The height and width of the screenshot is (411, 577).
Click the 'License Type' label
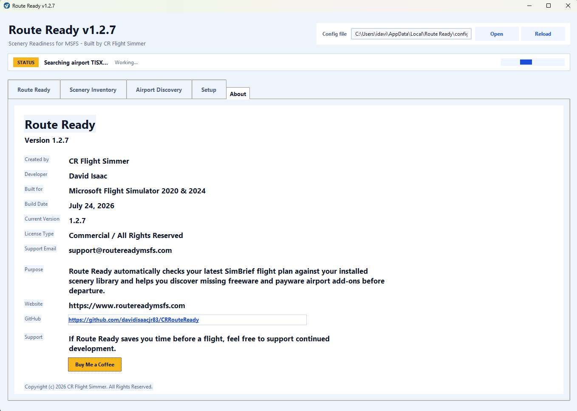pyautogui.click(x=39, y=234)
